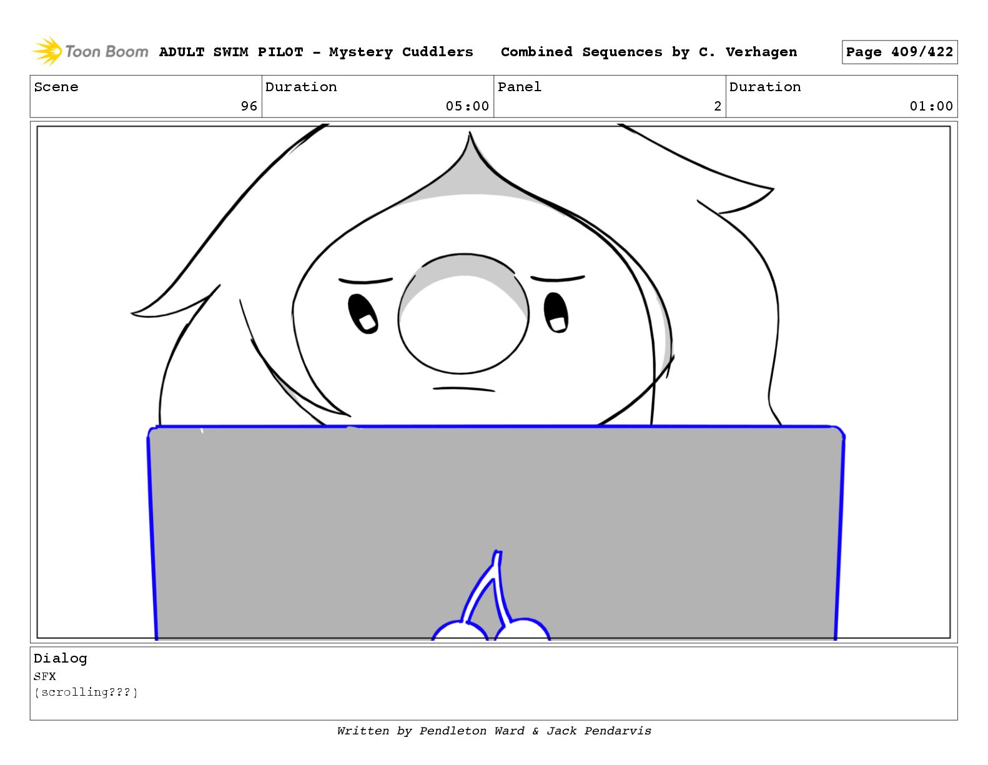The height and width of the screenshot is (765, 988).
Task: Click the Panel label
Action: tap(520, 87)
